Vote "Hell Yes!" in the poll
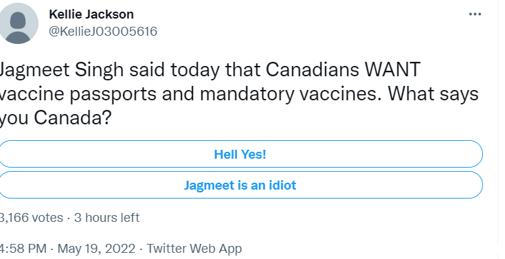Screen dimensions: 505x259 click(240, 155)
